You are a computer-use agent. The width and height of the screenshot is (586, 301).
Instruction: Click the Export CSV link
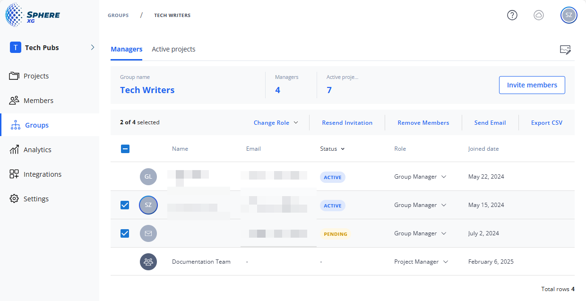[x=546, y=123]
